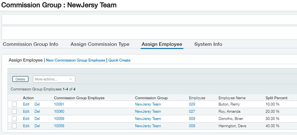Open the Commission Group Info tab

tap(30, 44)
